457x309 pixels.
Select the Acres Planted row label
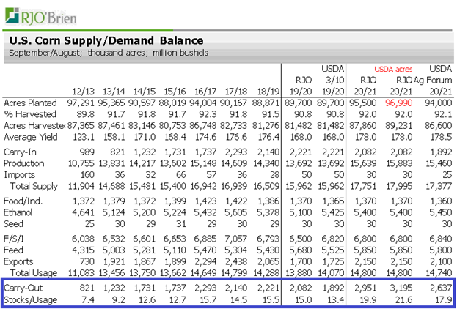tap(30, 103)
